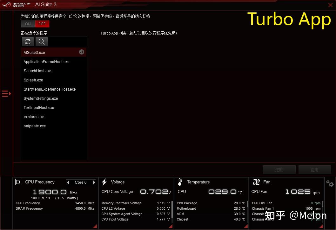Image resolution: width=336 pixels, height=230 pixels.
Task: Click CPU Package temperature row
Action: 211,203
